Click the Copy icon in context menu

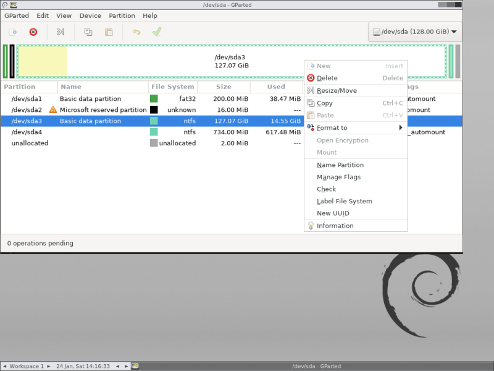coord(311,103)
